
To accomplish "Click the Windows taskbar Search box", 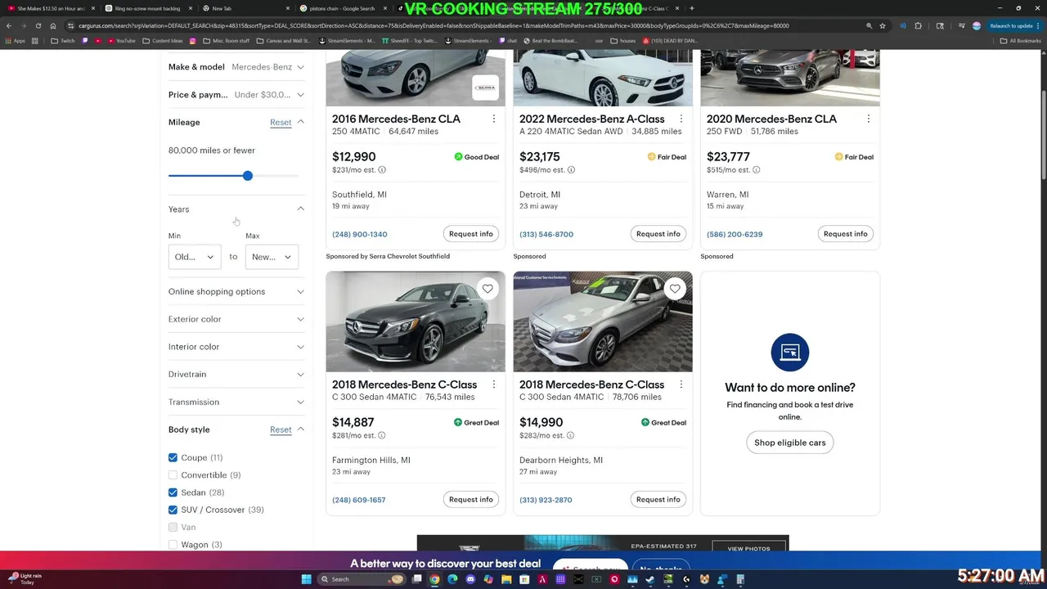I will click(x=362, y=579).
